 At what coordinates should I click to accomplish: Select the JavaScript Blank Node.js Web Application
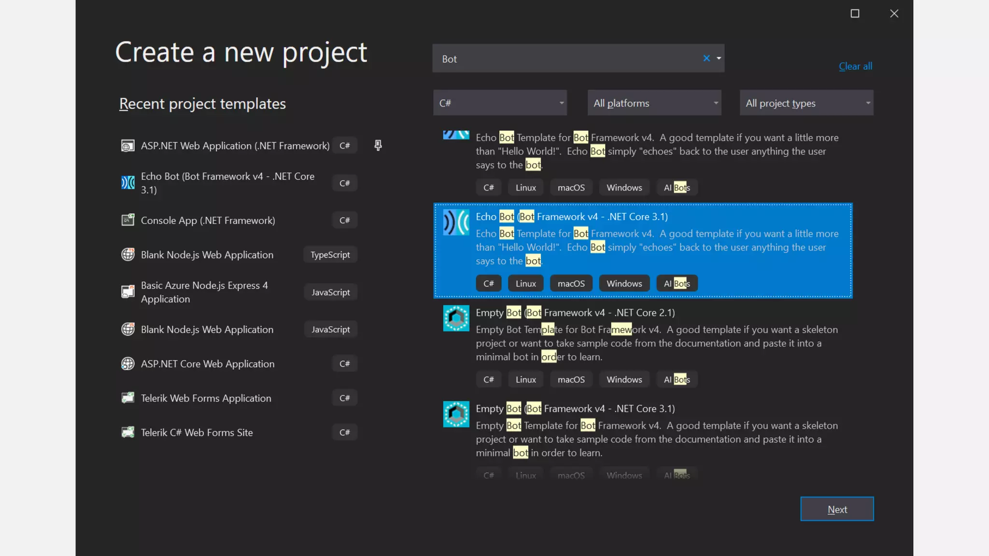click(x=207, y=329)
